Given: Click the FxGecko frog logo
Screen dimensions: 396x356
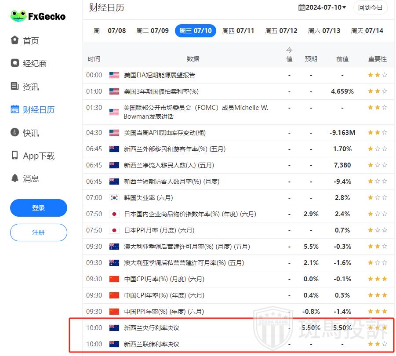Looking at the screenshot, I should tap(18, 16).
